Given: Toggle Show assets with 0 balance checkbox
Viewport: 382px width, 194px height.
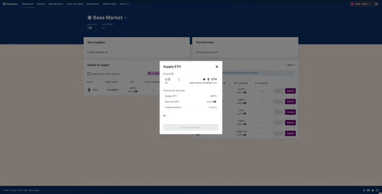Looking at the screenshot, I should [89, 74].
